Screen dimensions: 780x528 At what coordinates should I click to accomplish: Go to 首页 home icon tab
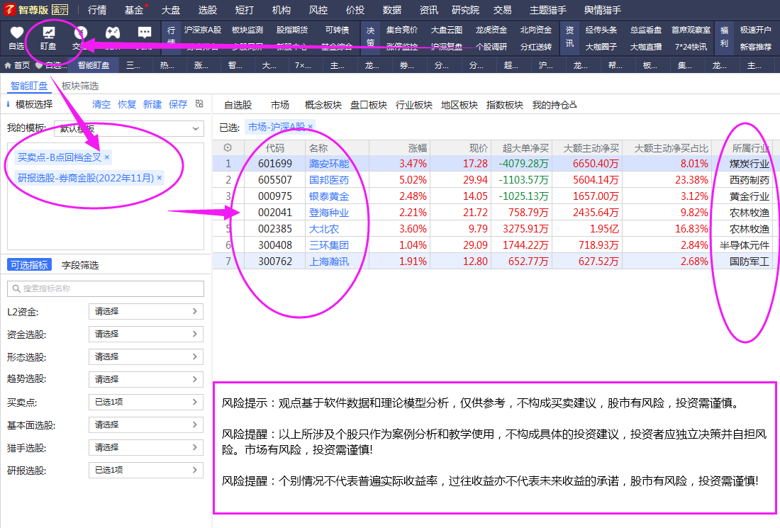click(17, 65)
